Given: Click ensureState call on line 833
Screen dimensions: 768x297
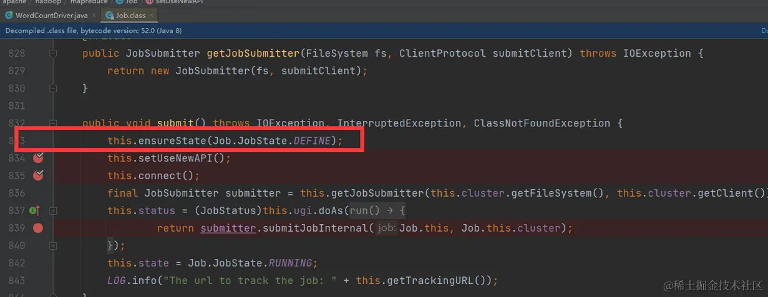Looking at the screenshot, I should [x=172, y=141].
